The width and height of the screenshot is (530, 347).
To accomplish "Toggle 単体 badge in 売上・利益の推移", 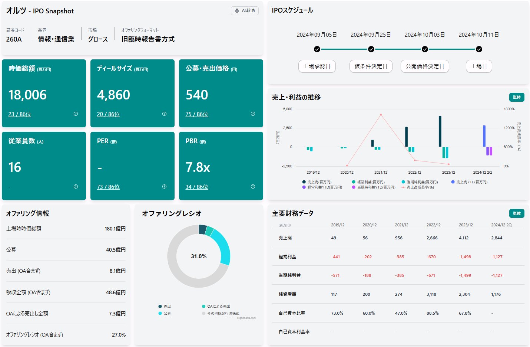I will tap(517, 97).
